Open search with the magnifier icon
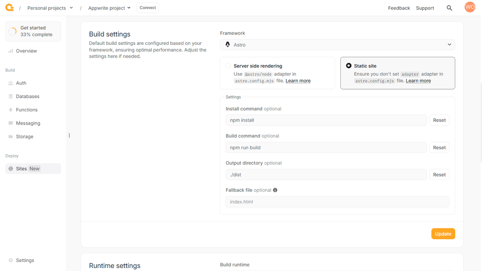Image resolution: width=482 pixels, height=271 pixels. 449,8
